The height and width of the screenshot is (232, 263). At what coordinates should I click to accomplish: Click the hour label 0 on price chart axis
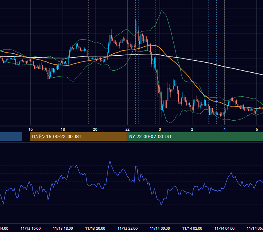160,130
